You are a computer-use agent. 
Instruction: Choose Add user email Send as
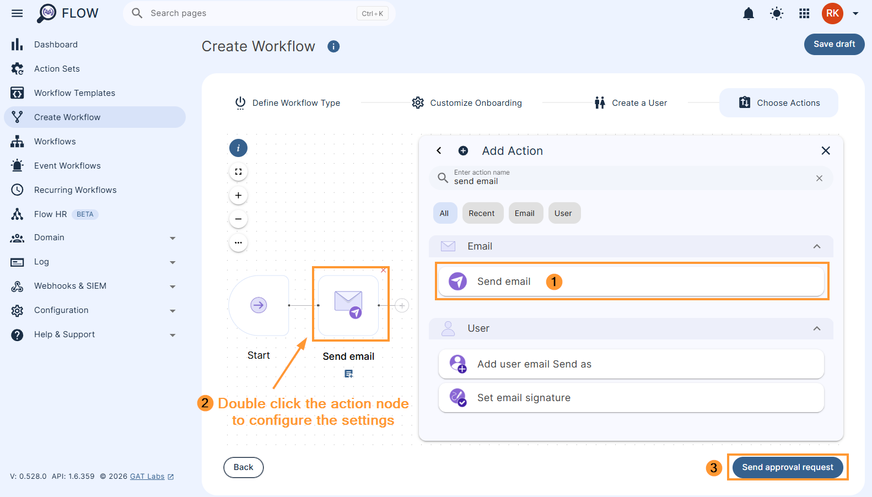(x=631, y=364)
